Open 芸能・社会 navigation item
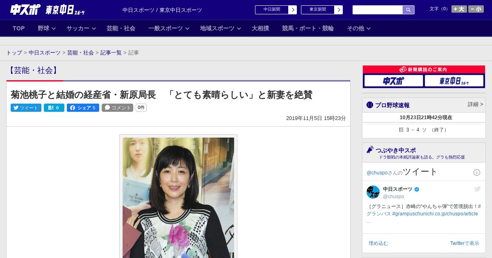This screenshot has width=492, height=258. point(121,28)
